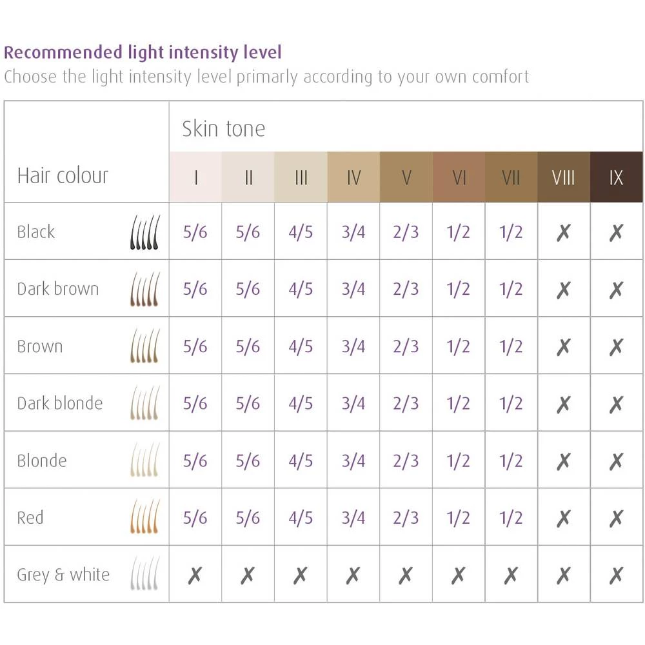The width and height of the screenshot is (645, 645).
Task: Pick the skin tone VI swatch
Action: (x=459, y=177)
